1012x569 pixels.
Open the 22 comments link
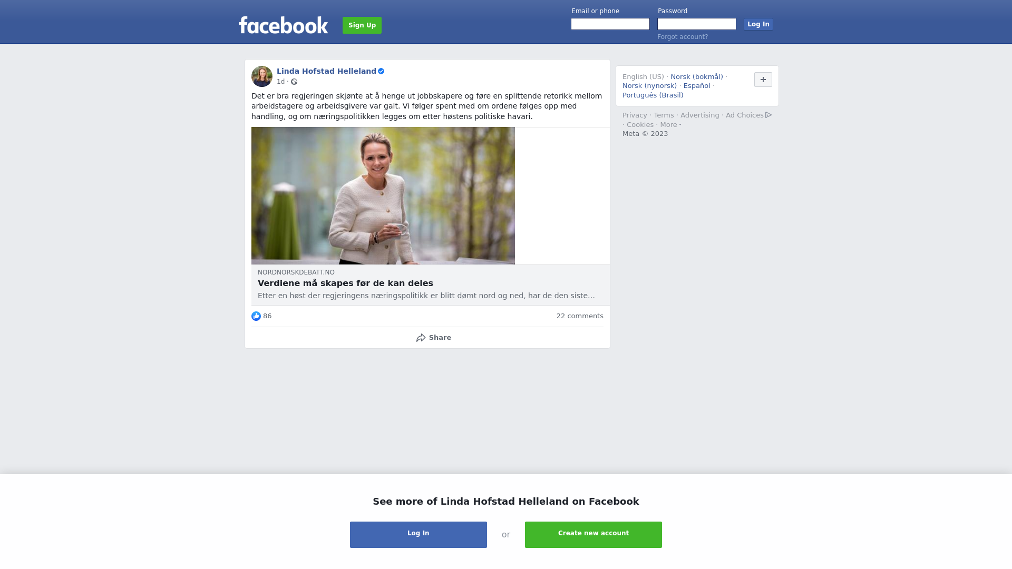(580, 316)
